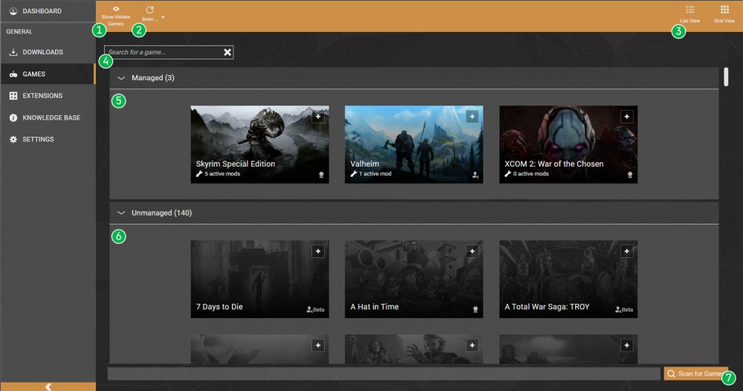Click 1 active mod on Valheim
This screenshot has height=391, width=743.
tap(371, 174)
